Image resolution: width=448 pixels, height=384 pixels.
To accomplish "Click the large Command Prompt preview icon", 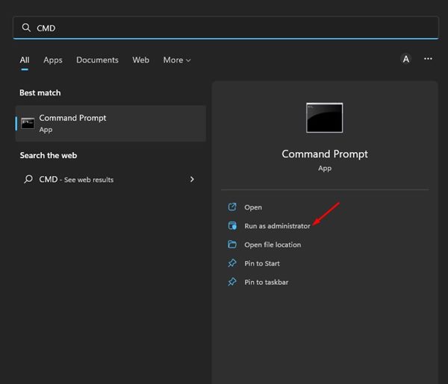I will [x=324, y=118].
